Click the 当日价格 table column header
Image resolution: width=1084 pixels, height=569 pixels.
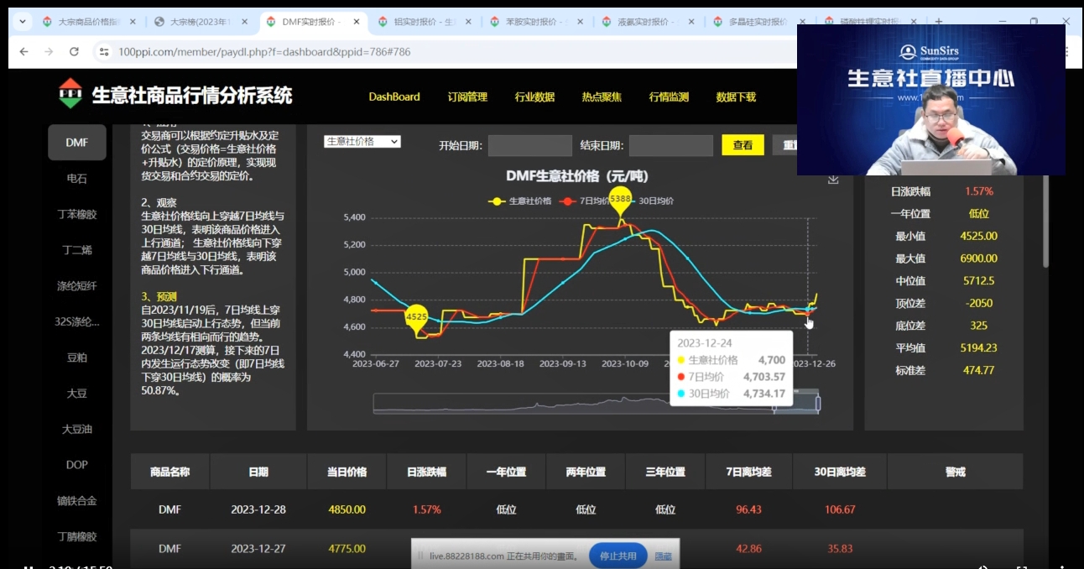coord(347,472)
